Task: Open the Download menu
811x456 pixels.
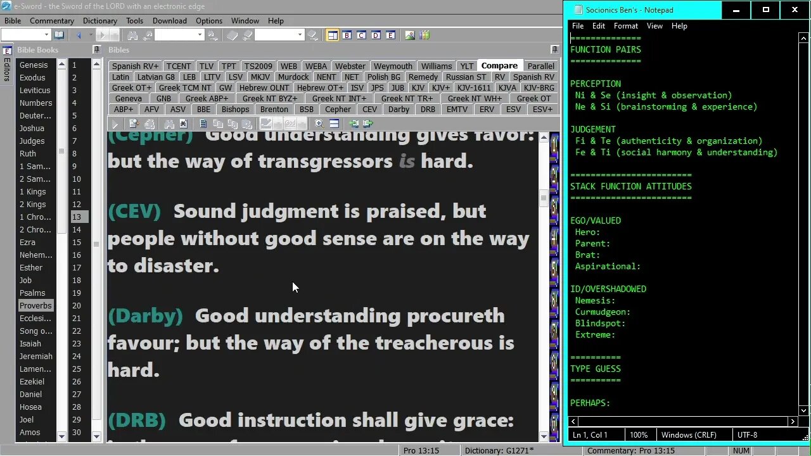Action: pos(170,21)
